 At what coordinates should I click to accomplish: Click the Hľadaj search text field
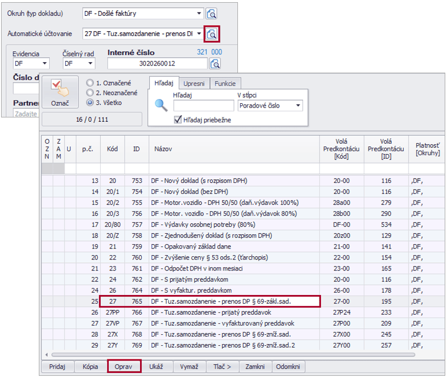click(x=203, y=106)
